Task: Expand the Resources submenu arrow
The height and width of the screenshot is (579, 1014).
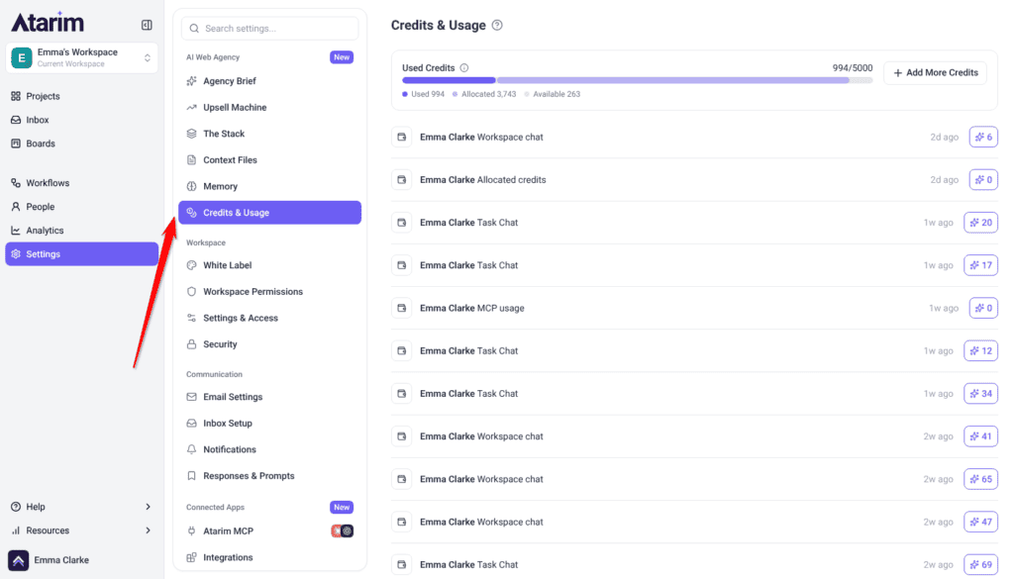Action: [x=149, y=531]
